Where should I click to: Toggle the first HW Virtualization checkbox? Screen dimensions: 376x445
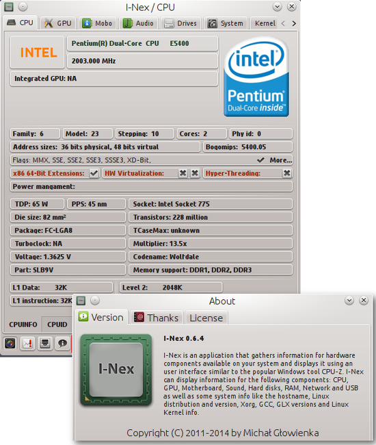pyautogui.click(x=183, y=173)
